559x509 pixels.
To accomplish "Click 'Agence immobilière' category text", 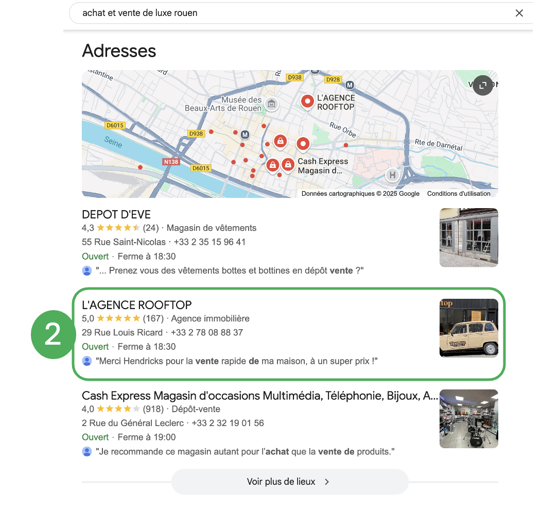I will pyautogui.click(x=211, y=318).
